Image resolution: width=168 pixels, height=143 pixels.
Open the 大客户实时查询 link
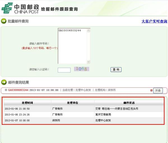154,21
